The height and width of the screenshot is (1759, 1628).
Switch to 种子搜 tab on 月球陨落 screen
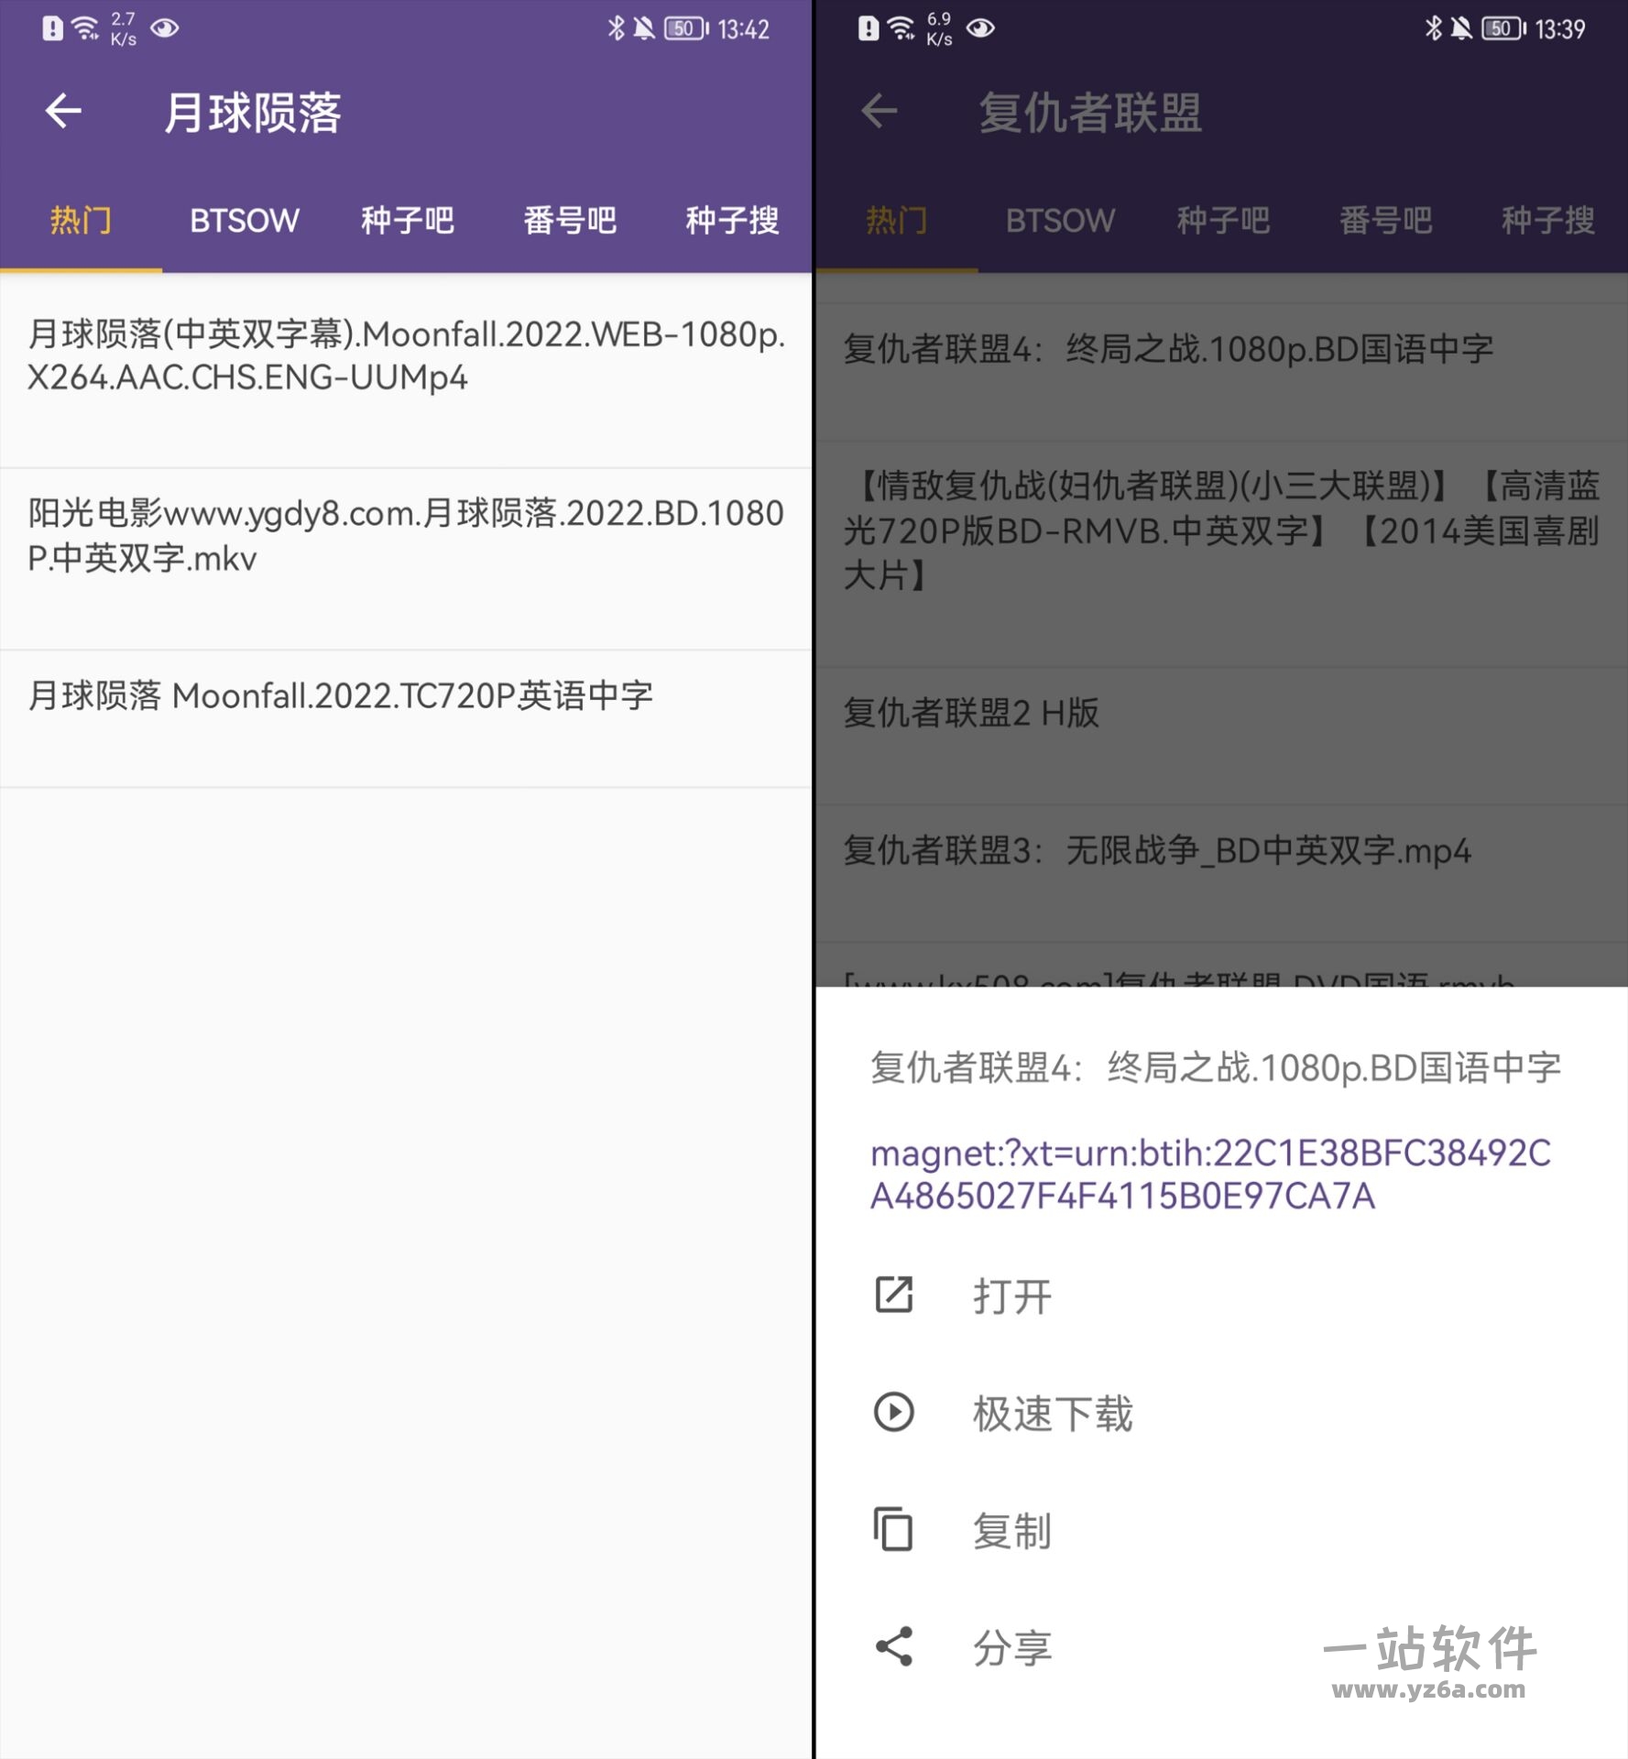click(732, 221)
